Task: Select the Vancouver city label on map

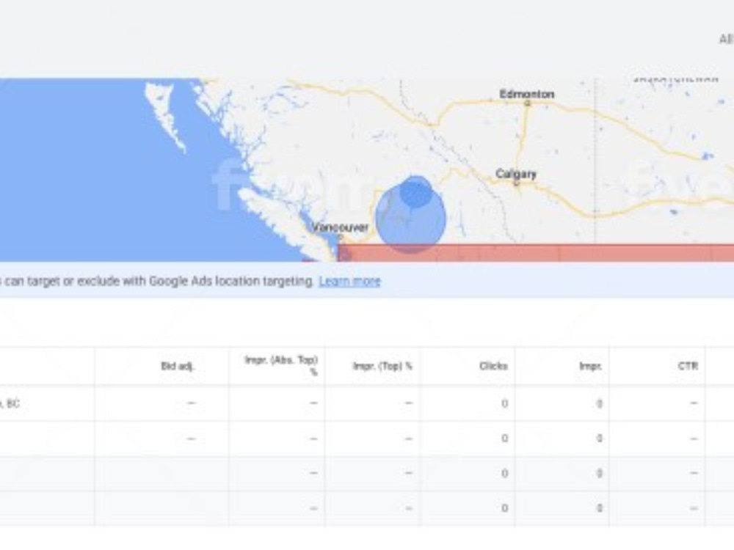Action: click(x=341, y=227)
